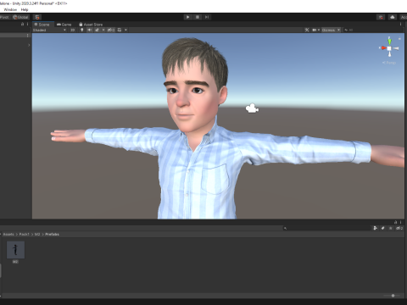This screenshot has width=407, height=305.
Task: Click the Pack1 breadcrumb
Action: (24, 235)
